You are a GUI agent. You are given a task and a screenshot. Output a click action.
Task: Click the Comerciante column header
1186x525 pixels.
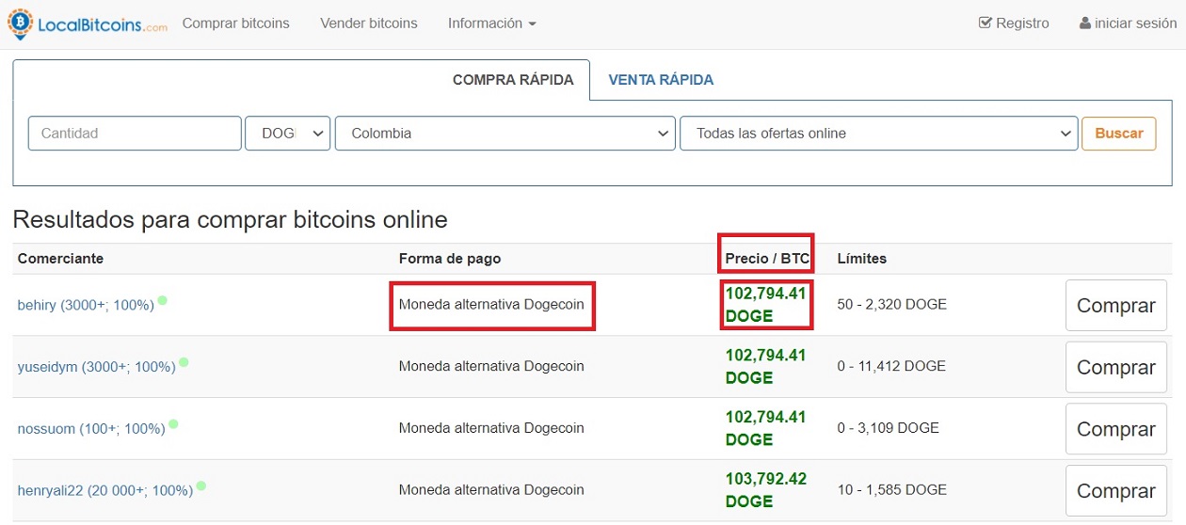pos(60,258)
